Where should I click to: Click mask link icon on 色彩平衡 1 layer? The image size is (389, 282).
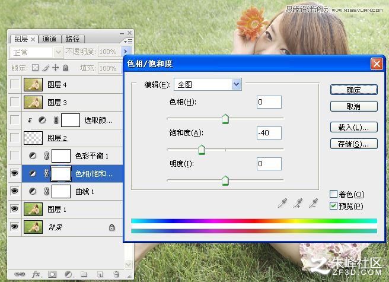(46, 156)
